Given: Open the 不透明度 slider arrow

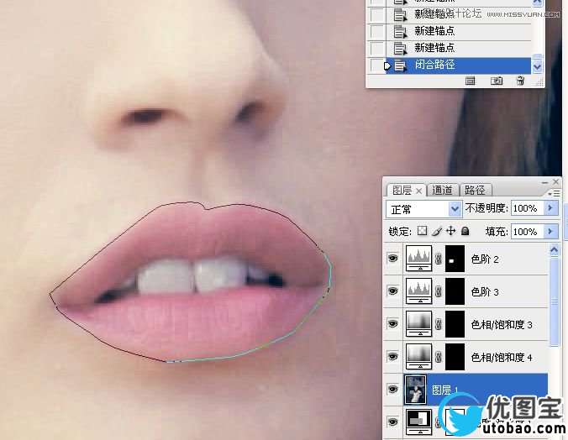Looking at the screenshot, I should (551, 208).
